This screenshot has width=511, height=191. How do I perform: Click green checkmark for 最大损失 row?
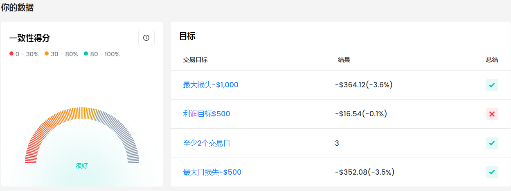[492, 85]
